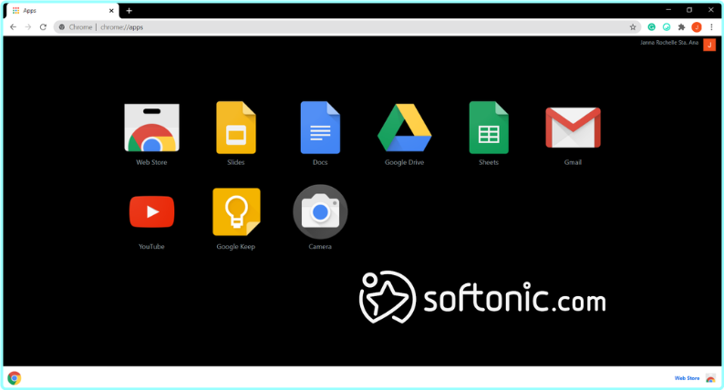
Task: Click the Web Store link at bottom right
Action: point(687,378)
